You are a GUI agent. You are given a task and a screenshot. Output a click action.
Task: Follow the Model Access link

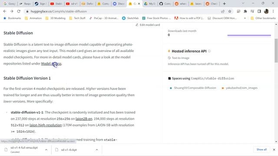click(51, 64)
